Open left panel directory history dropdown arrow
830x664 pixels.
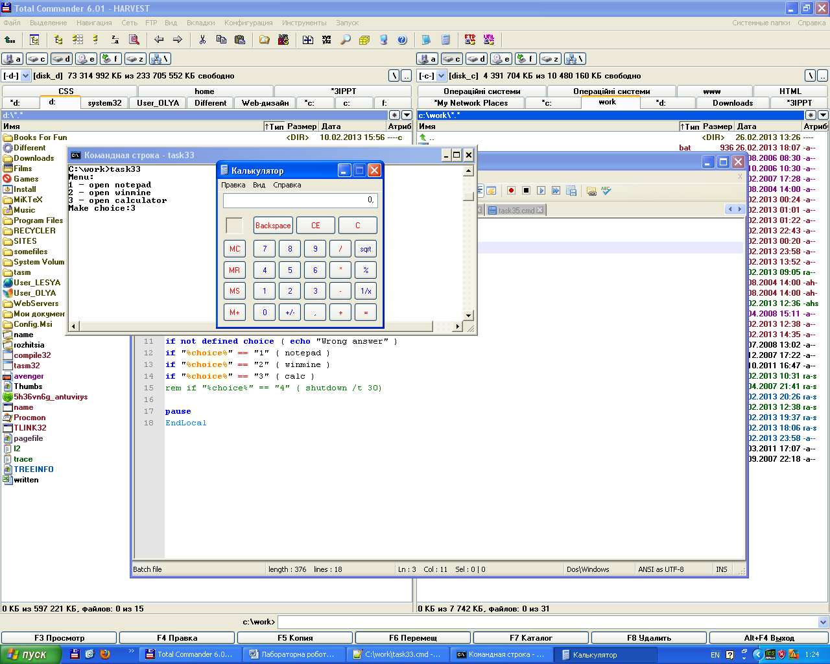pyautogui.click(x=407, y=115)
